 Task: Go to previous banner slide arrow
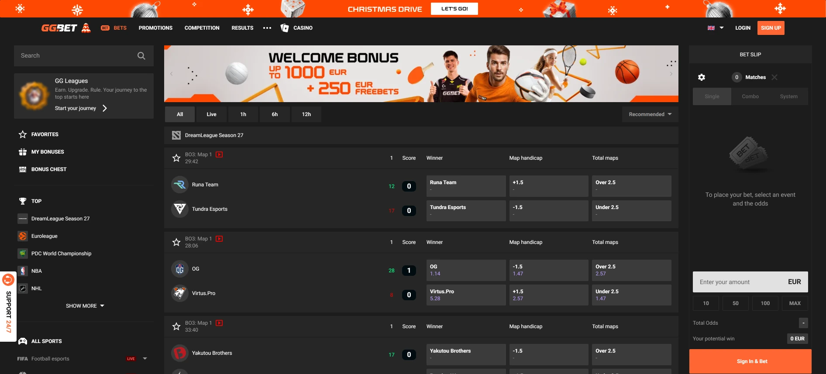(172, 74)
